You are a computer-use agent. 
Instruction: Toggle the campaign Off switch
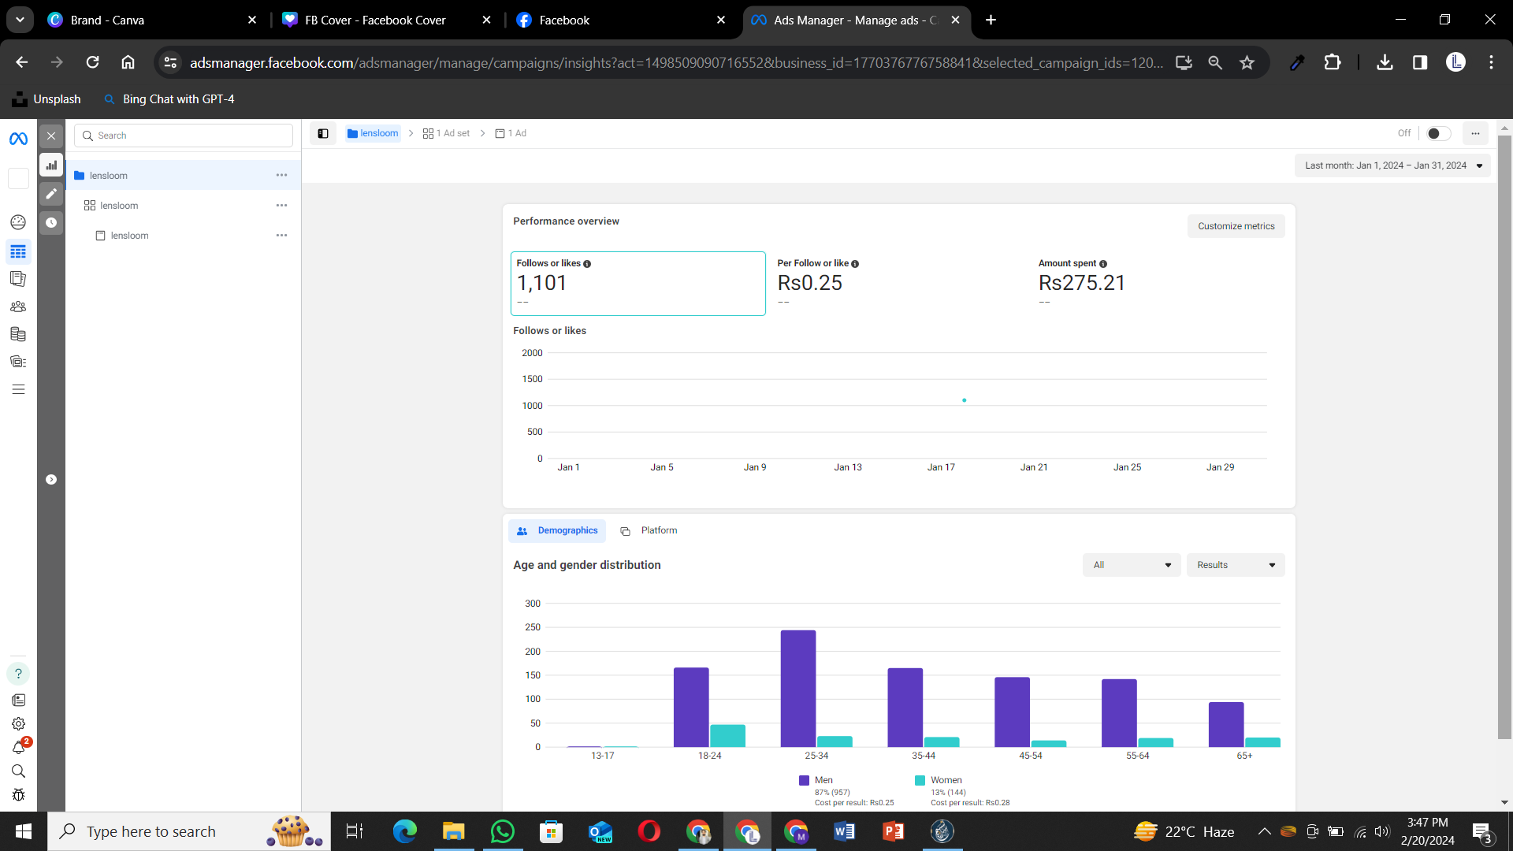(1438, 133)
